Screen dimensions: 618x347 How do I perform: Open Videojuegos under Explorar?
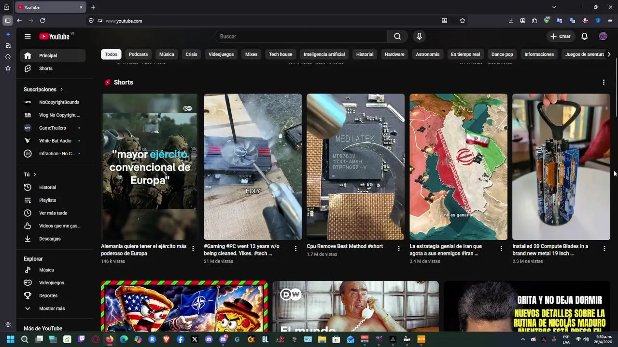(53, 283)
